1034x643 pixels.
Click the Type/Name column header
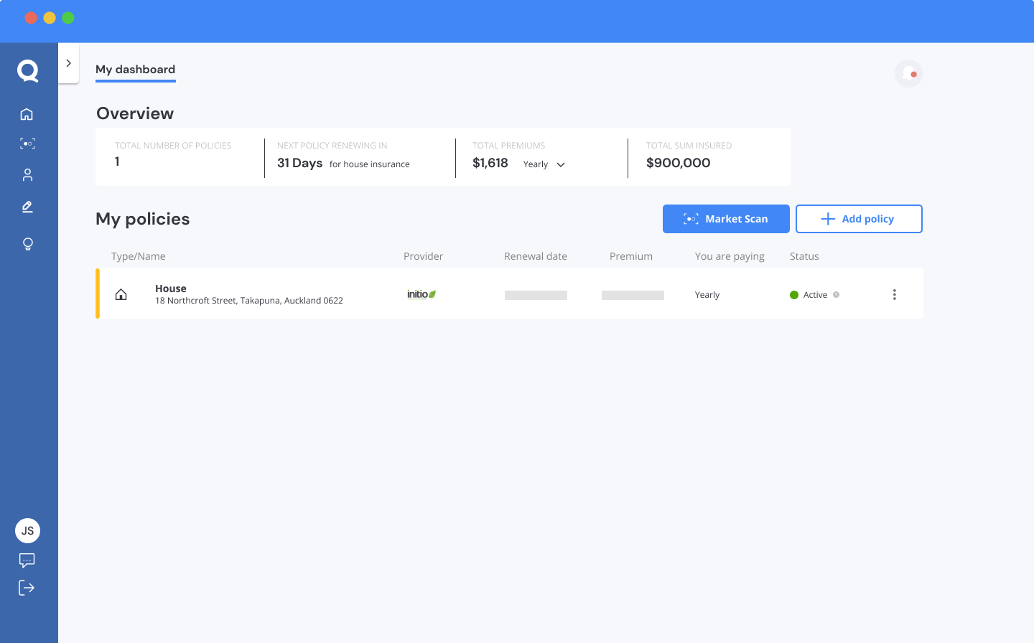[x=139, y=256]
